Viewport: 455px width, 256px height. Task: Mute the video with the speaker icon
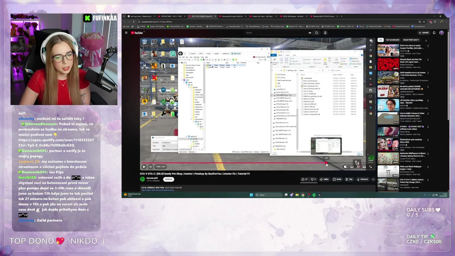click(150, 167)
